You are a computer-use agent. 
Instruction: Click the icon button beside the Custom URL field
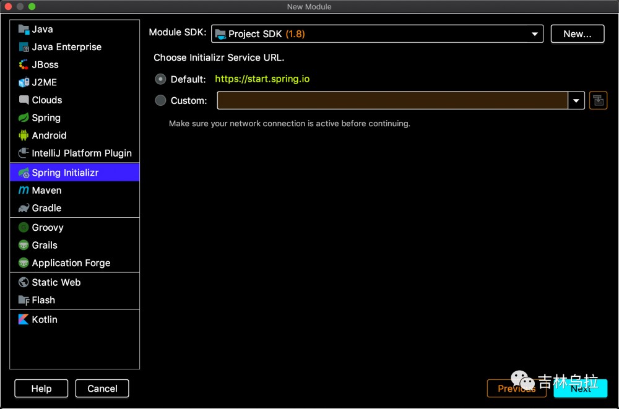coord(598,100)
